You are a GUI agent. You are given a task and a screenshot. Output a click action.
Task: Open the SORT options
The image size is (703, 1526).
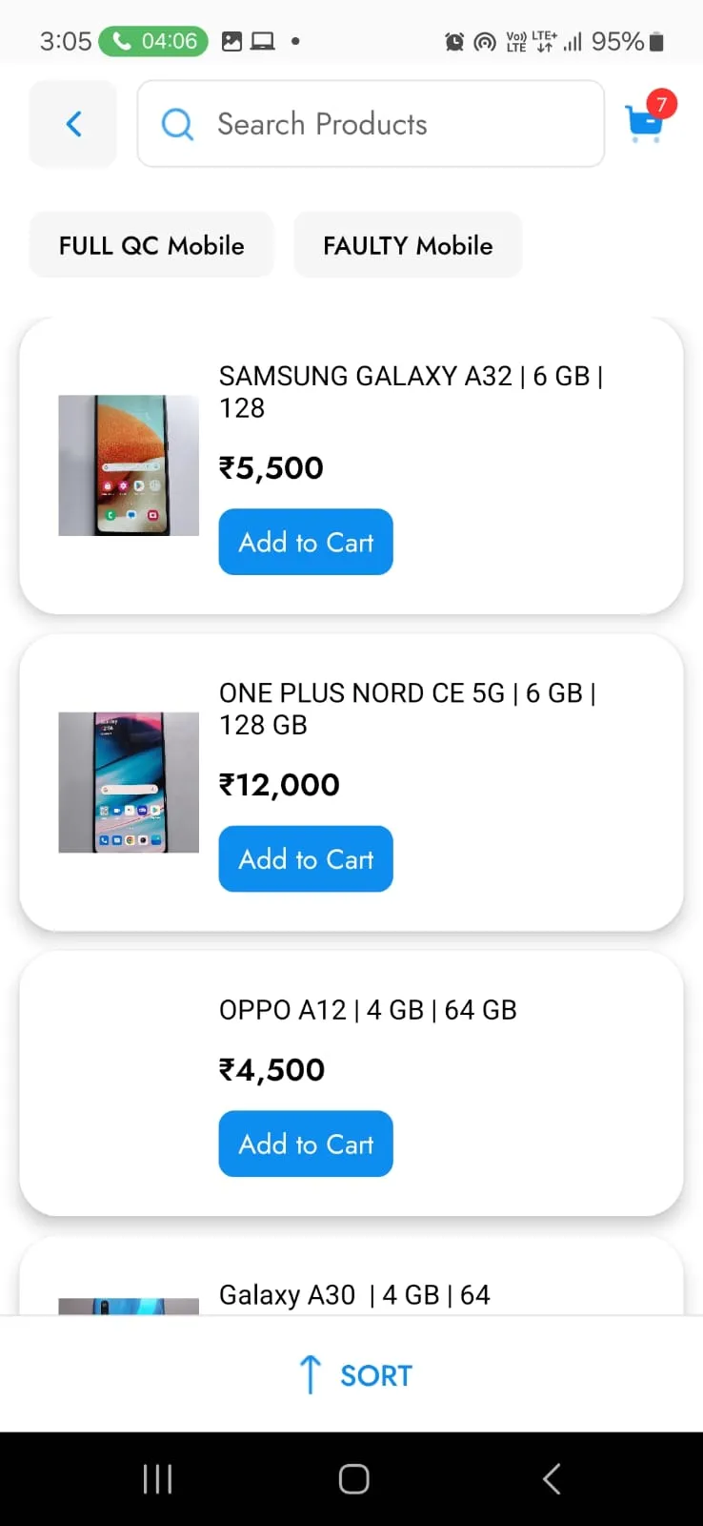pos(354,1375)
